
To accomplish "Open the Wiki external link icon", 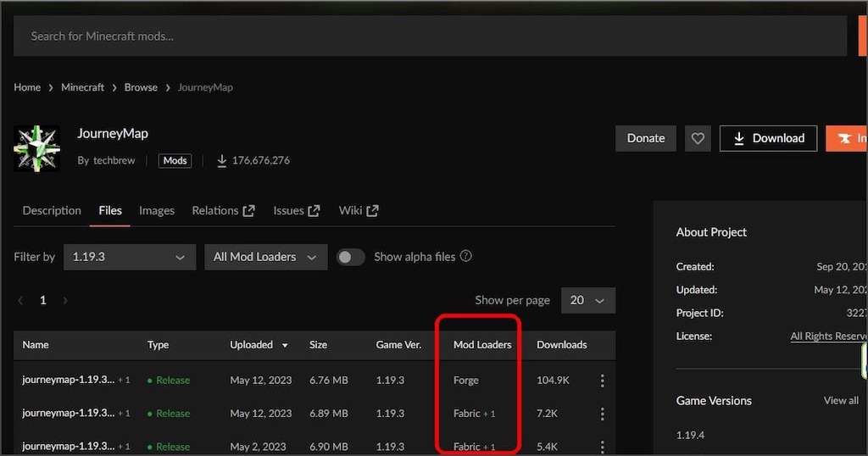I will (x=373, y=211).
